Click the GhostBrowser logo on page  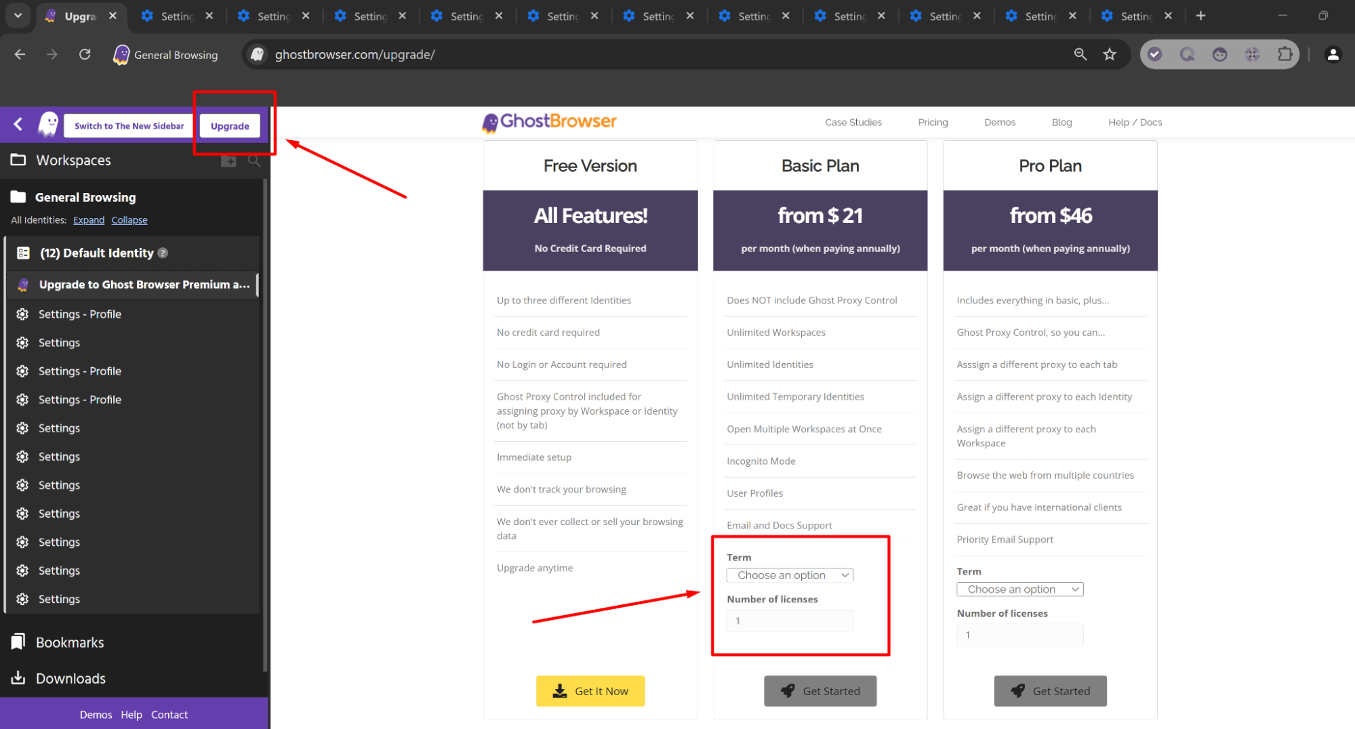(549, 122)
